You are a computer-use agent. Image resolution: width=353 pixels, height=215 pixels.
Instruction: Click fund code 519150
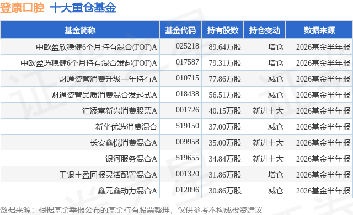point(188,126)
